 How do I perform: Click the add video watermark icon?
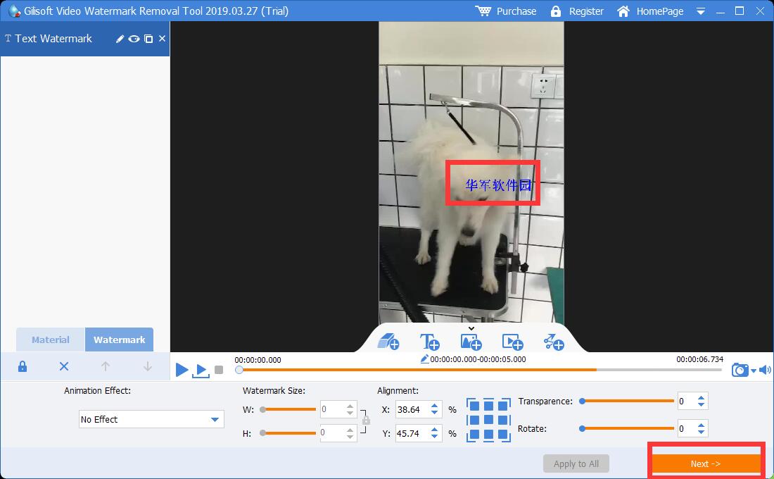coord(512,342)
